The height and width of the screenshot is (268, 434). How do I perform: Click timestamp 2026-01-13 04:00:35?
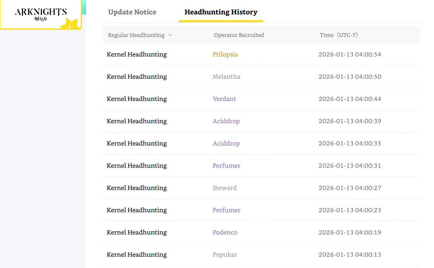pos(350,143)
